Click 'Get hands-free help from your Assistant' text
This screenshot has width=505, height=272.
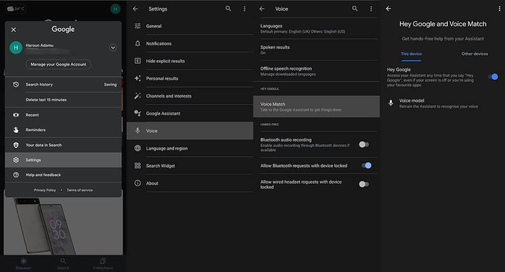443,39
